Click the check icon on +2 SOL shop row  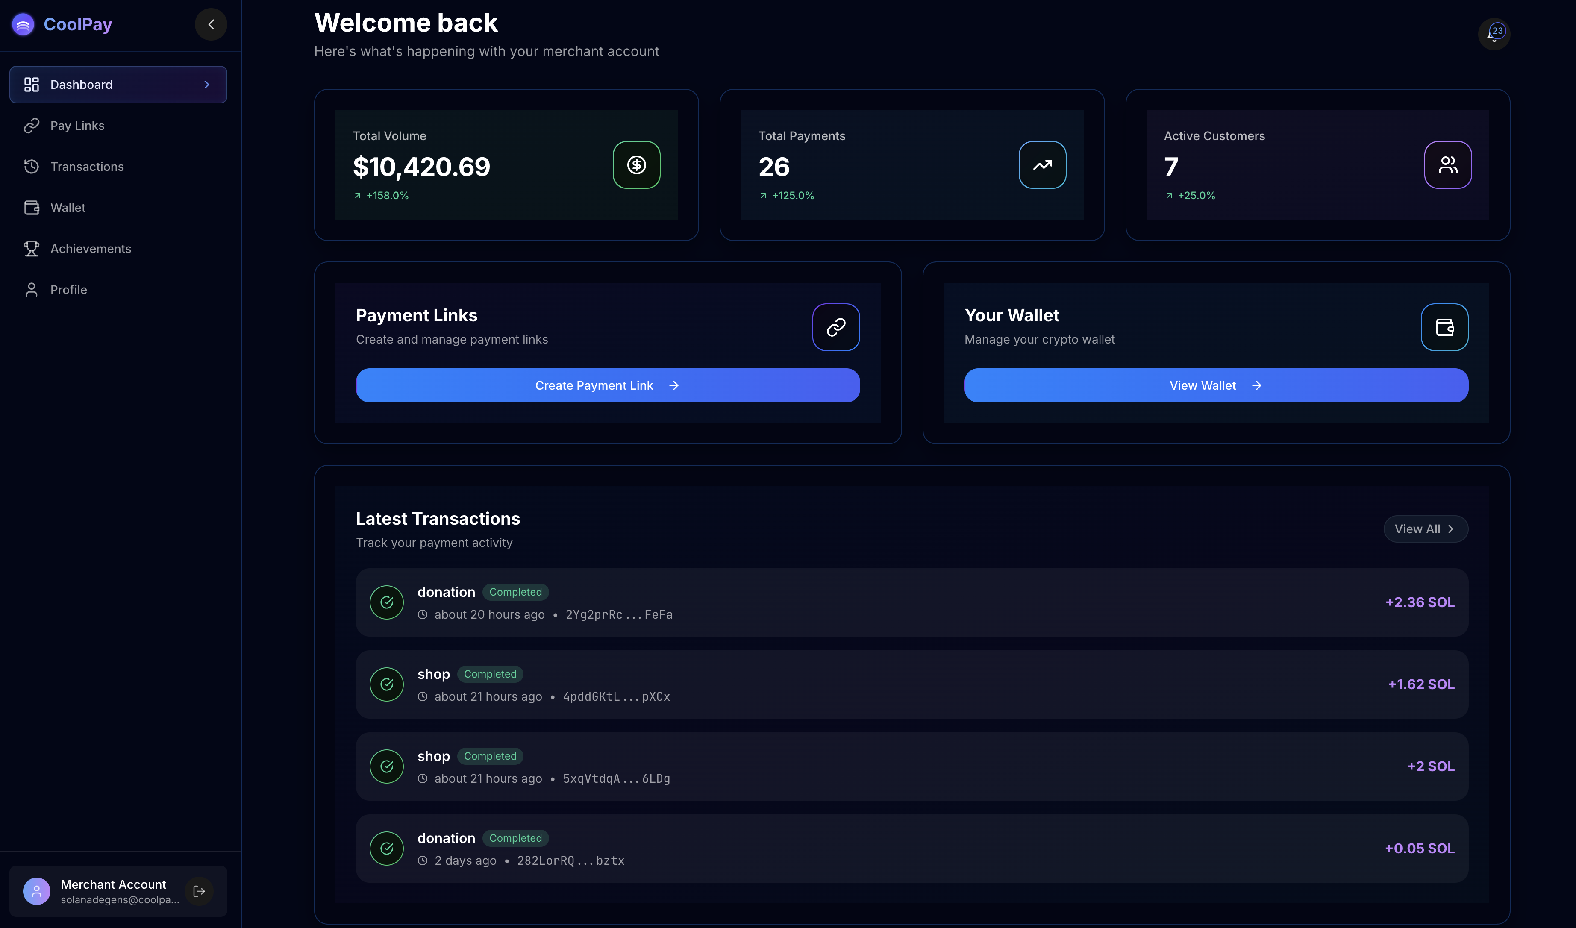[x=386, y=766]
